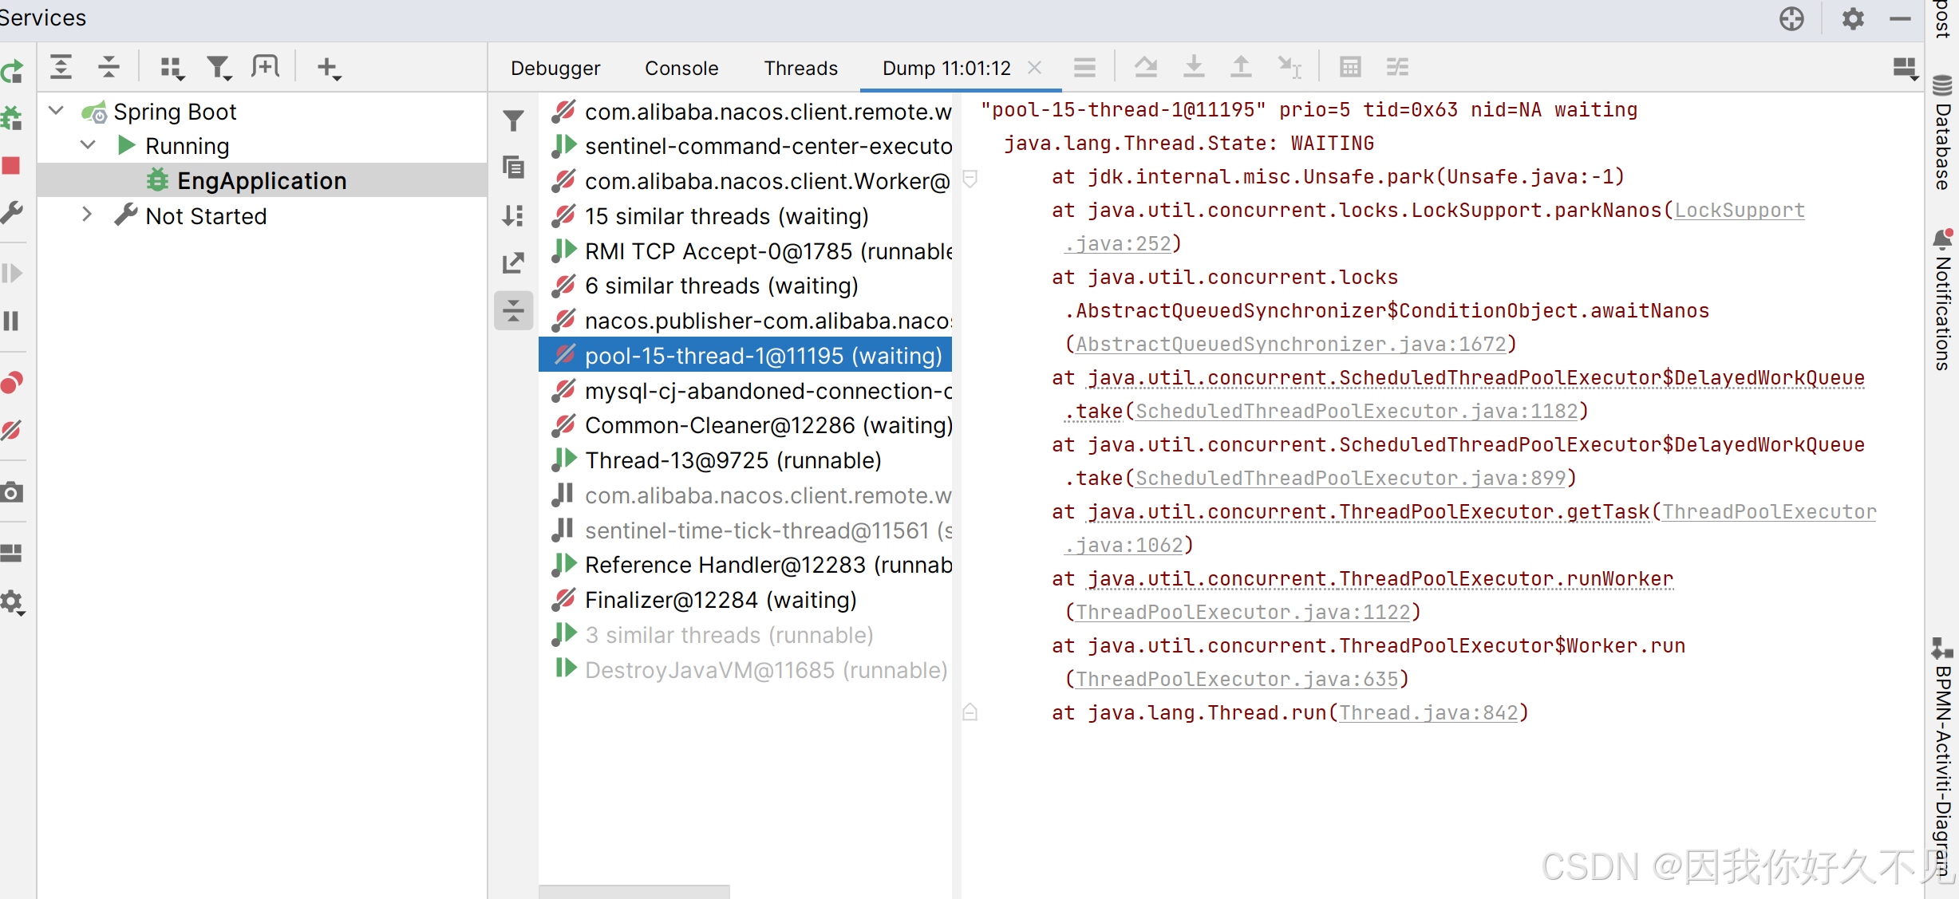Viewport: 1959px width, 899px height.
Task: Expand the Not Started tree node
Action: [87, 215]
